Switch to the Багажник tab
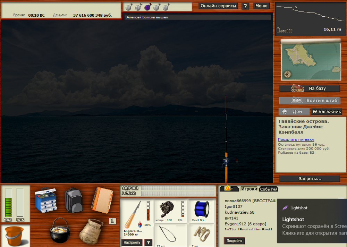 (x=326, y=111)
